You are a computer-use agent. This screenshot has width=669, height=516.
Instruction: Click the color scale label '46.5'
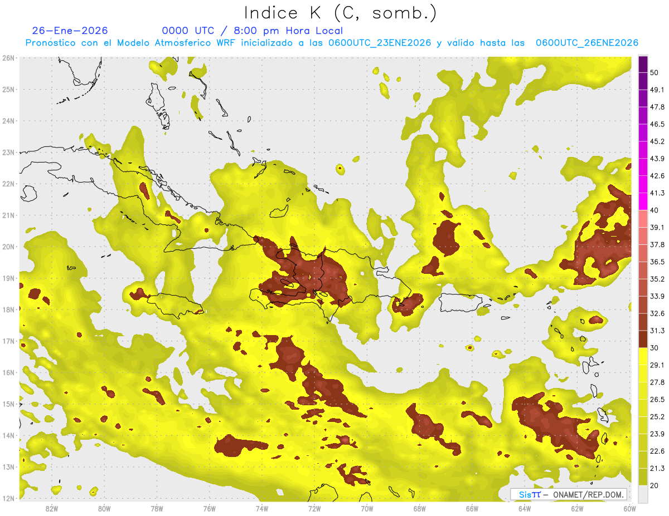(657, 124)
